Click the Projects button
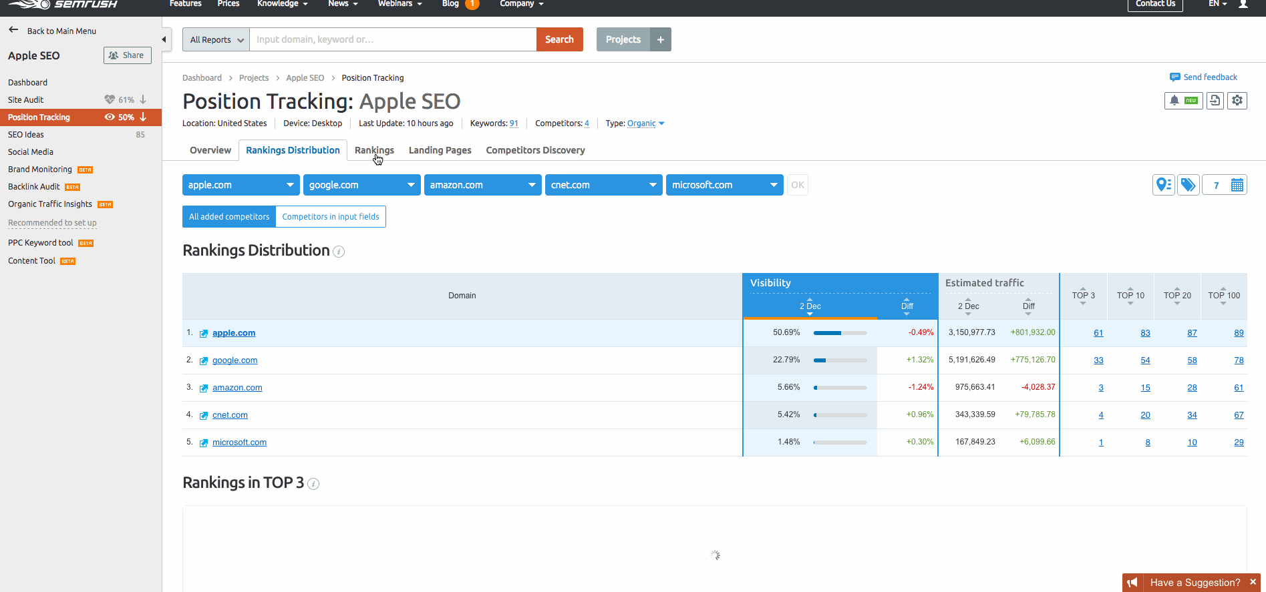 point(623,39)
